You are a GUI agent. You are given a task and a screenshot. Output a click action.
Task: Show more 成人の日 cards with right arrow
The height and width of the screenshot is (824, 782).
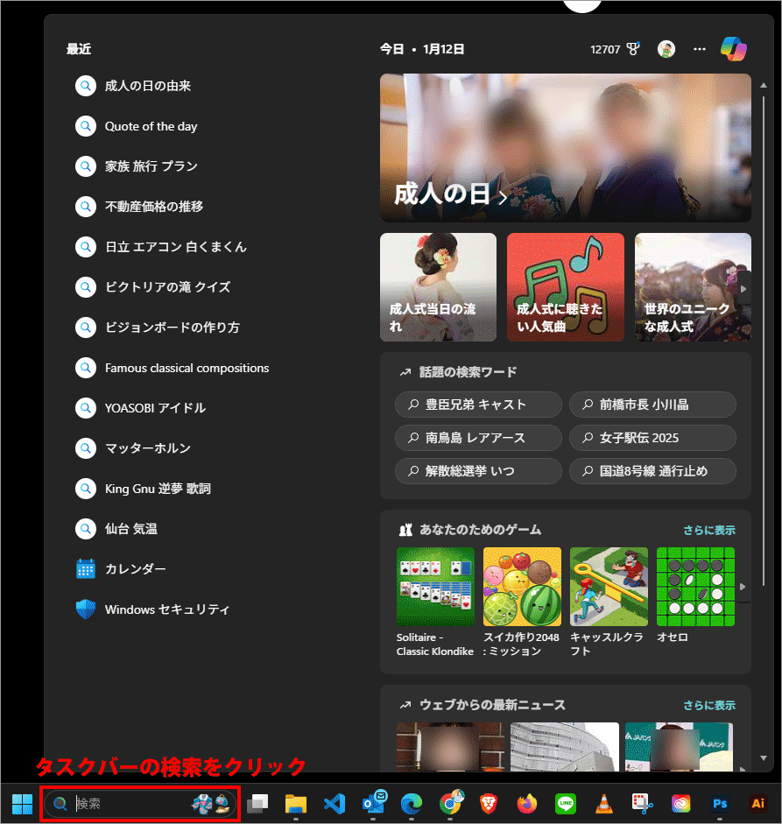(x=743, y=287)
